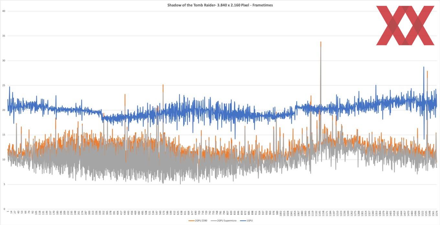Click the x-axis label "573"
This screenshot has height=225, width=440.
click(164, 213)
